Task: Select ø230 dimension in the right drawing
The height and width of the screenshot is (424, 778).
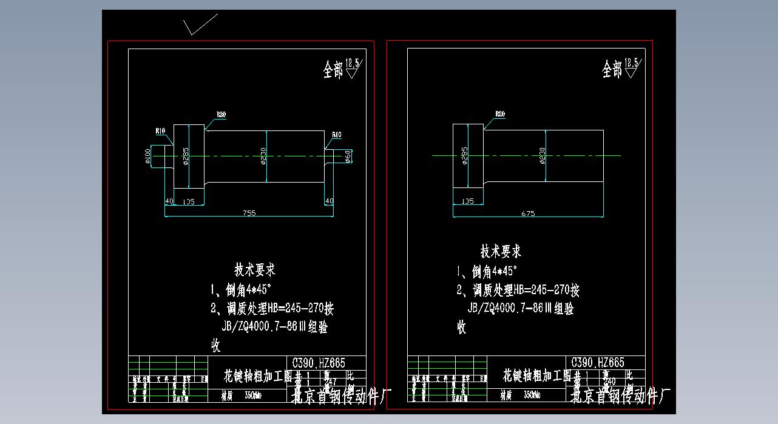Action: point(542,156)
